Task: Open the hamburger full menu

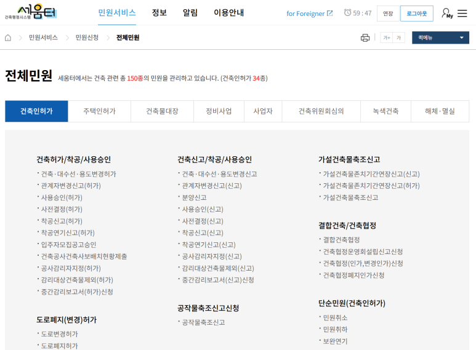Action: point(462,14)
